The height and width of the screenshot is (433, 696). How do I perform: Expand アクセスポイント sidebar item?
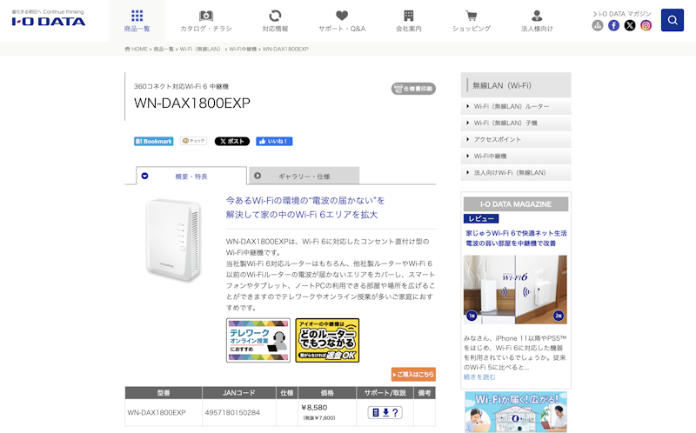[x=516, y=139]
